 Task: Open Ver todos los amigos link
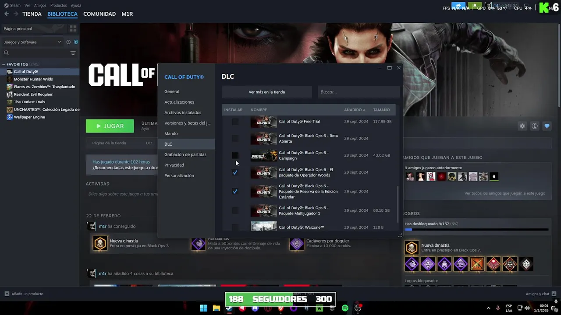[x=504, y=193]
